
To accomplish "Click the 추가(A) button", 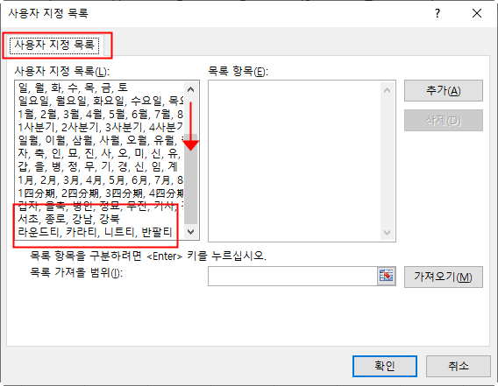I will pyautogui.click(x=444, y=91).
